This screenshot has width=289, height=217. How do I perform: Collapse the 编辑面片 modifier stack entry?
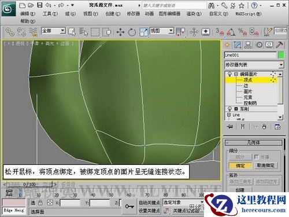coord(236,74)
